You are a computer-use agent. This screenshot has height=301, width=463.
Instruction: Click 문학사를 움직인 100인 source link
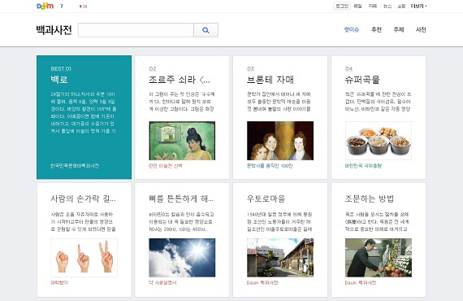click(x=270, y=166)
